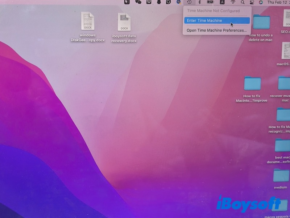290x218 pixels.
Task: Click the G app icon in the menu bar
Action: click(x=168, y=3)
